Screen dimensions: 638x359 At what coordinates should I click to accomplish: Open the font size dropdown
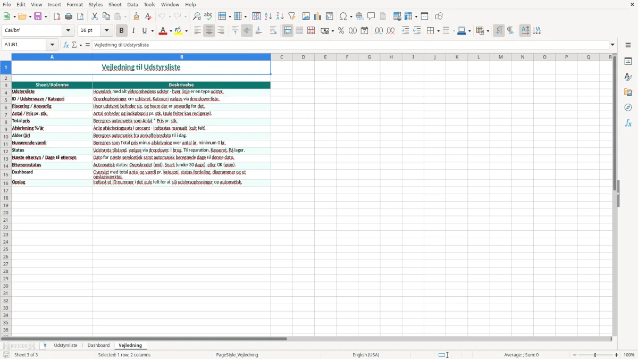pos(107,30)
